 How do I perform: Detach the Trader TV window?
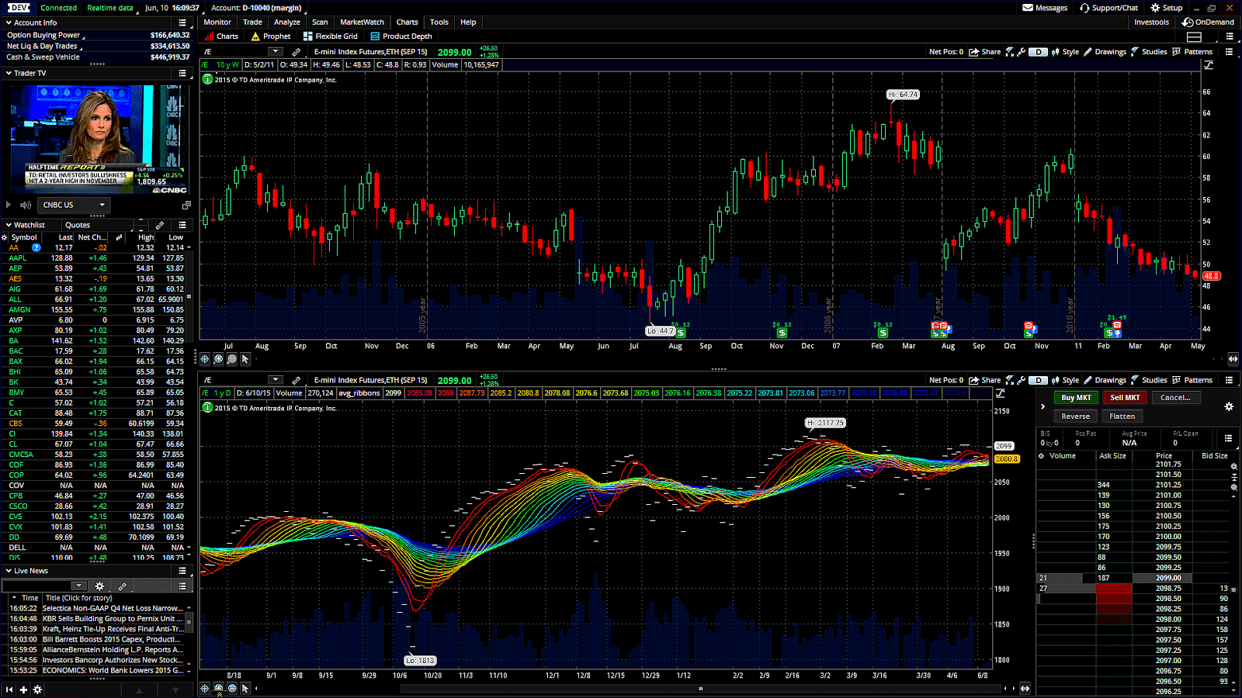(x=186, y=205)
